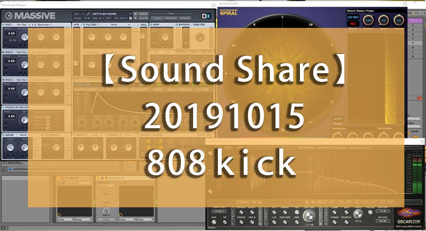This screenshot has height=231, width=426.
Task: Switch to the Synth view tab
Action: (158, 18)
